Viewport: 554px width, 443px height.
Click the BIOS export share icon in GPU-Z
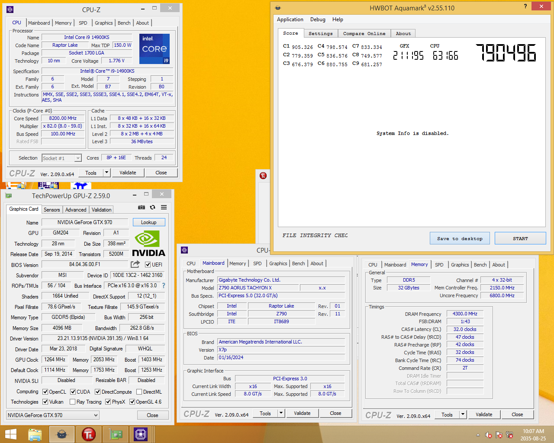point(135,264)
